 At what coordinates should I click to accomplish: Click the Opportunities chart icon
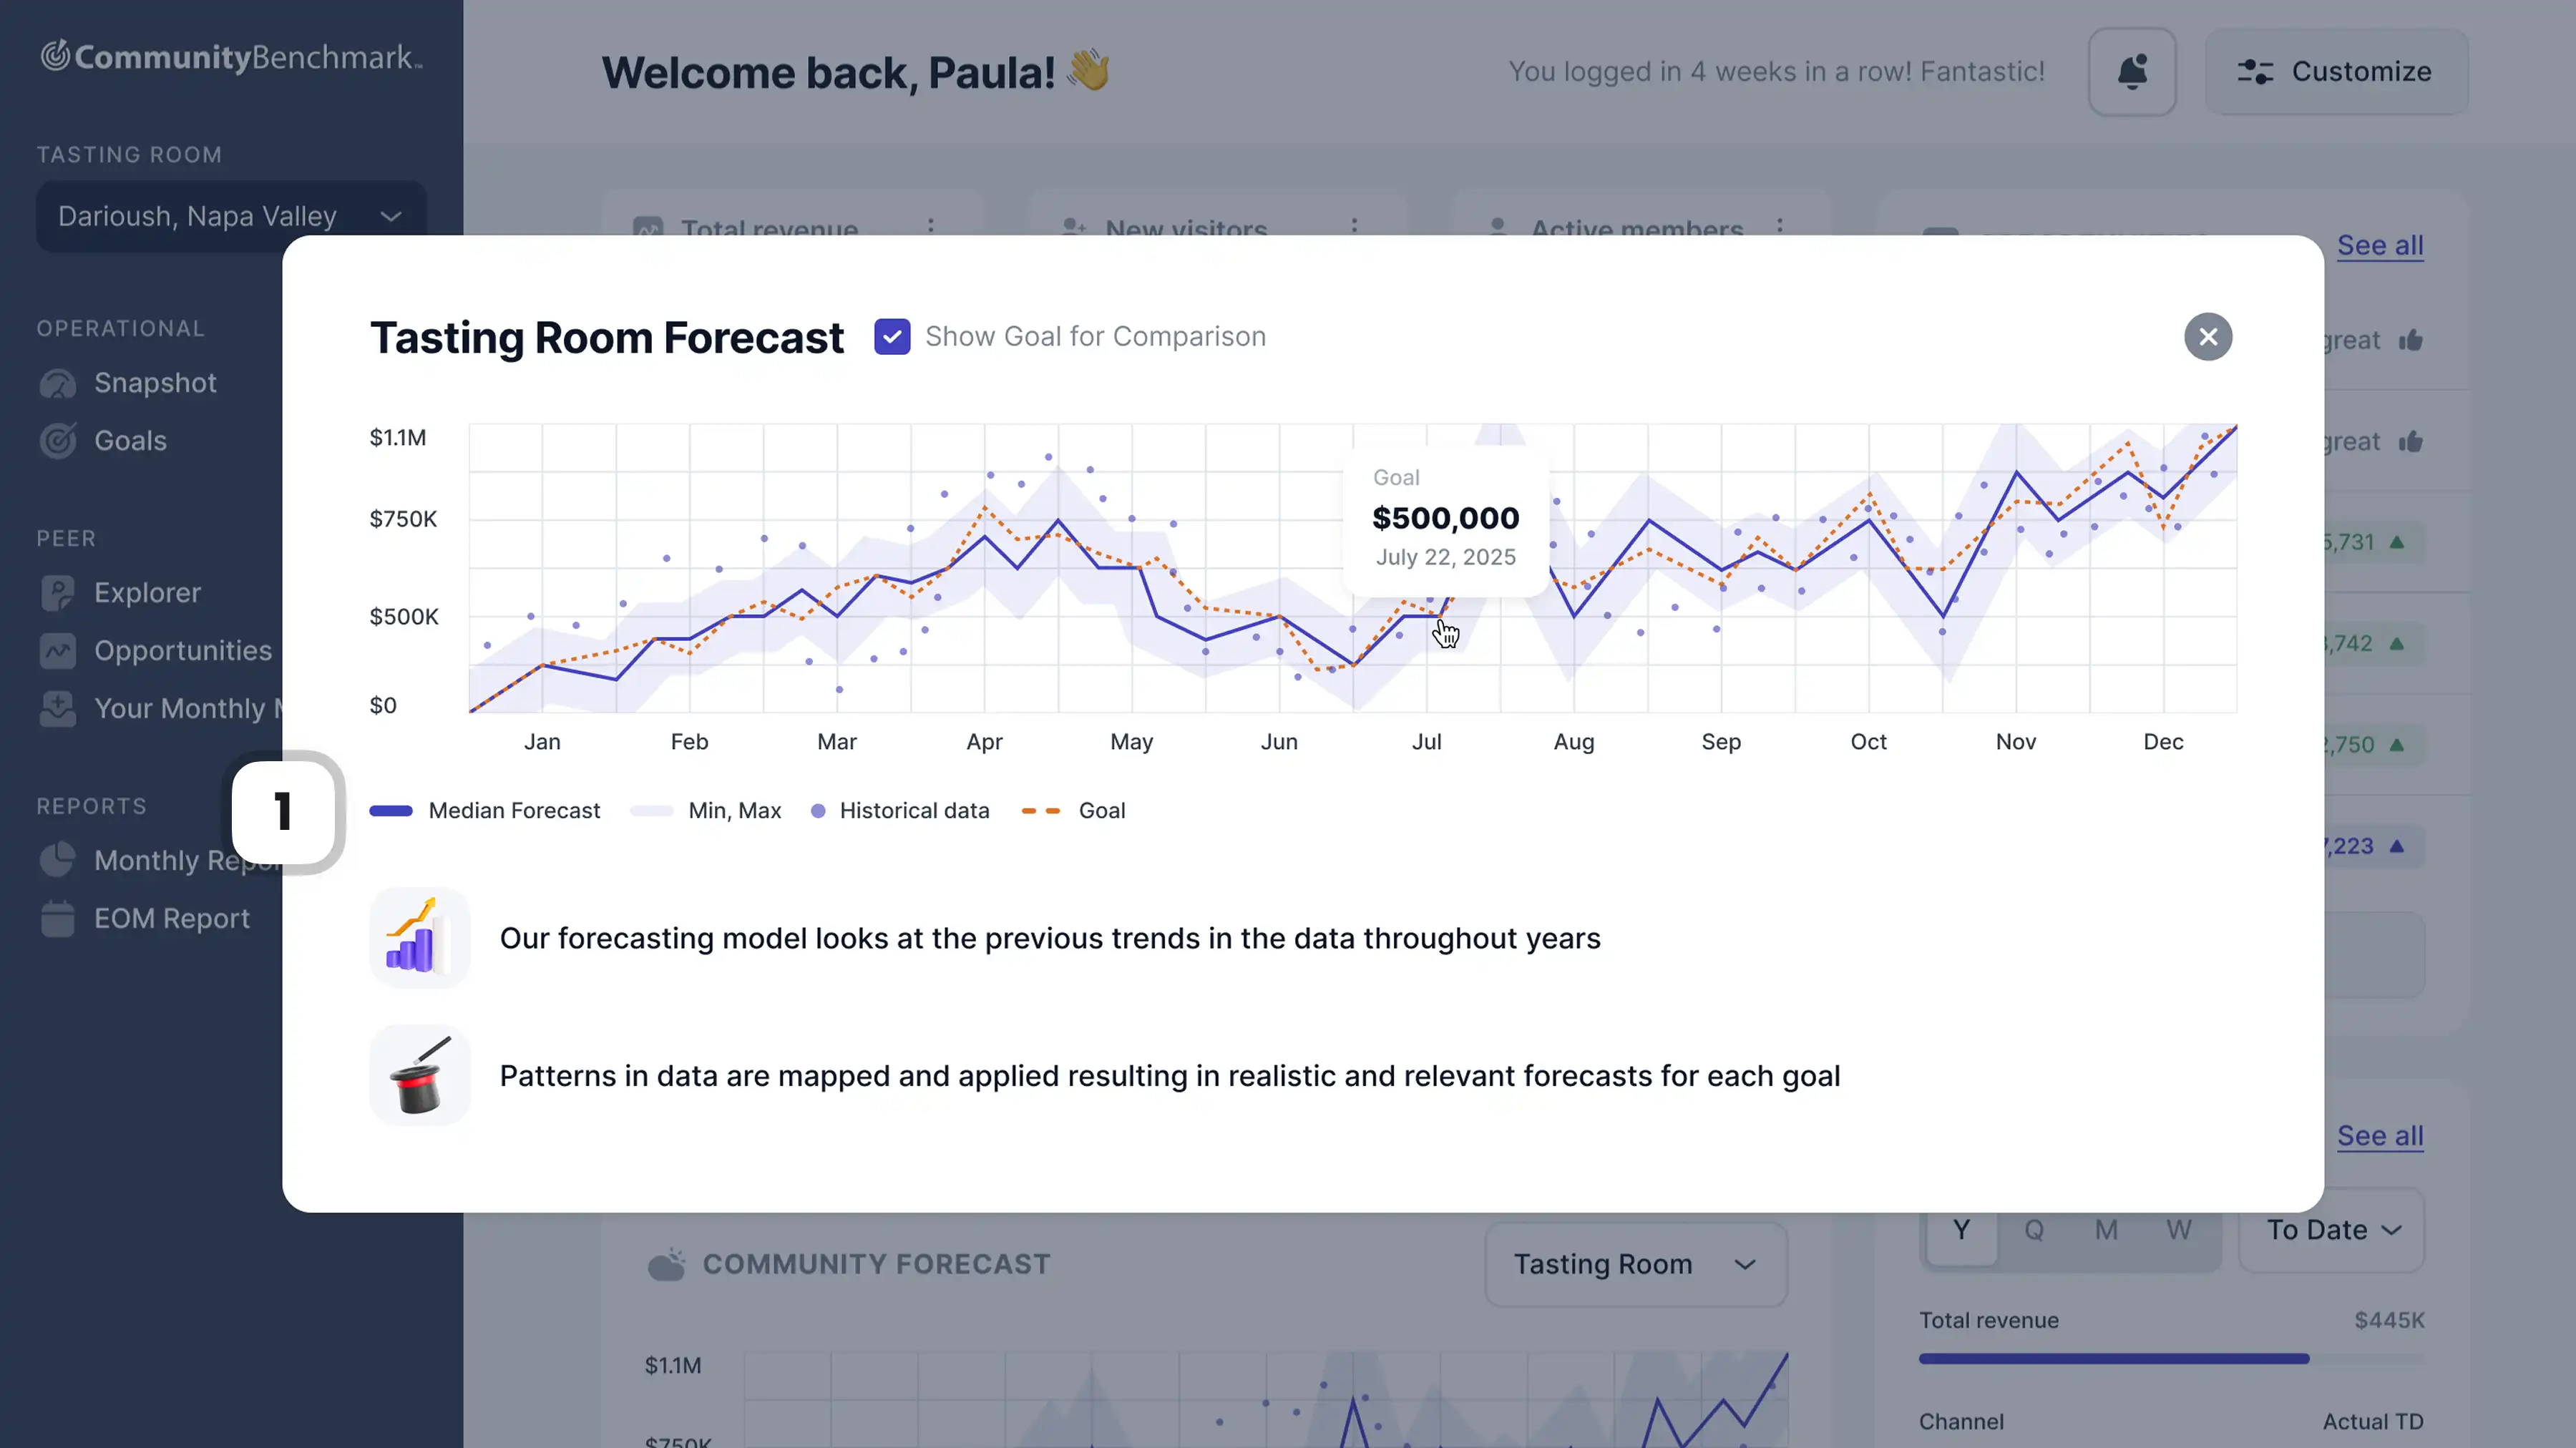pos(58,651)
